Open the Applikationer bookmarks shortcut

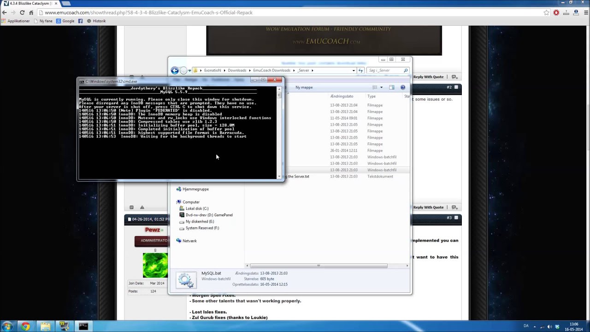[x=16, y=21]
